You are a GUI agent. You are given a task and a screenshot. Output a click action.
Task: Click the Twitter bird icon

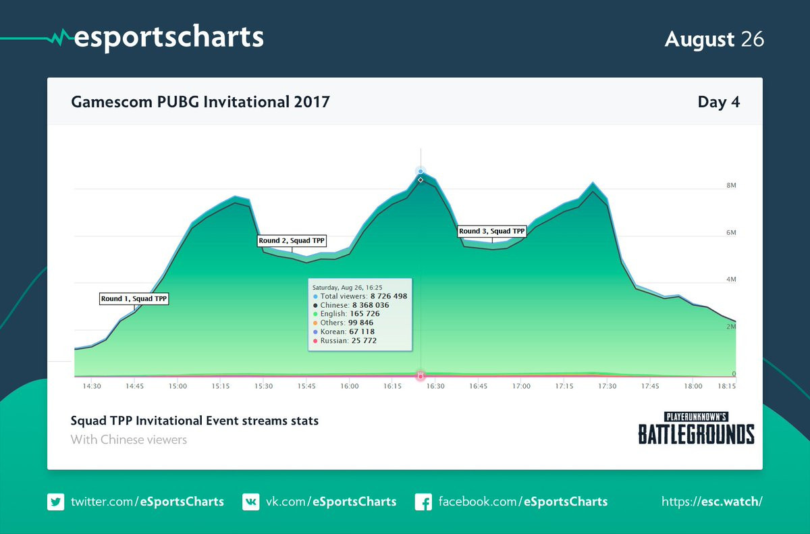[55, 502]
